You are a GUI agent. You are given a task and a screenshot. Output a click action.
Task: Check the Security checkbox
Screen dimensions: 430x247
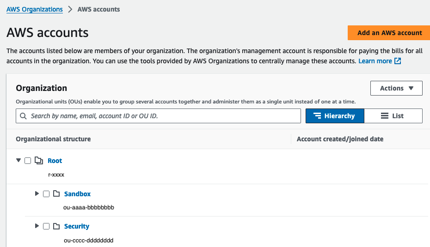46,226
